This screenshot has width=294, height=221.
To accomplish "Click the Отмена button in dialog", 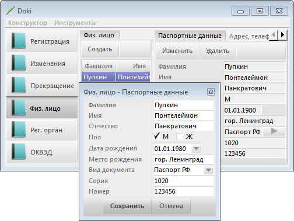I will 171,206.
